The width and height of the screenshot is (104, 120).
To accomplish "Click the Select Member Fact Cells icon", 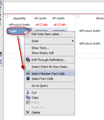I will coord(28,73).
